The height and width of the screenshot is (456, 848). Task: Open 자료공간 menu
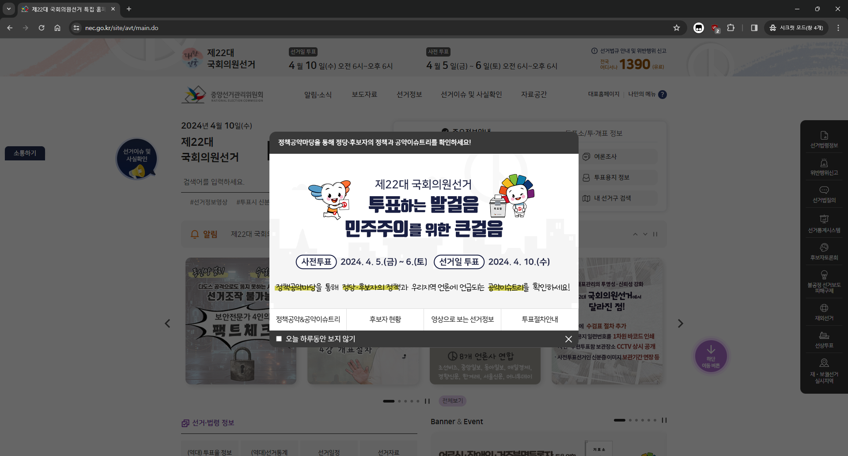tap(534, 95)
